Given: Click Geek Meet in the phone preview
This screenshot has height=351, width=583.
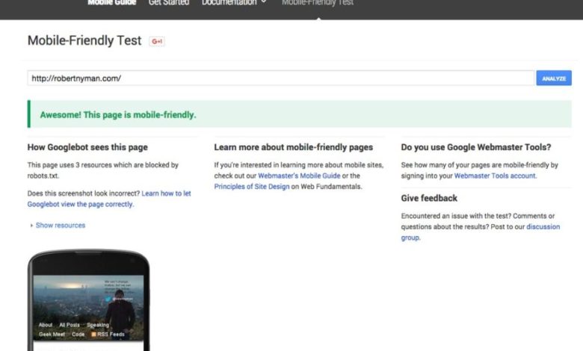Looking at the screenshot, I should point(52,335).
